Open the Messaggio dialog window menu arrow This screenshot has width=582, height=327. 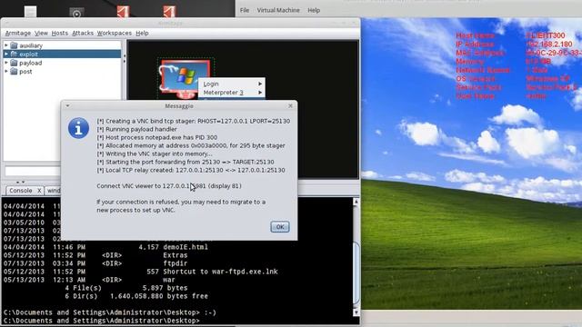point(67,106)
